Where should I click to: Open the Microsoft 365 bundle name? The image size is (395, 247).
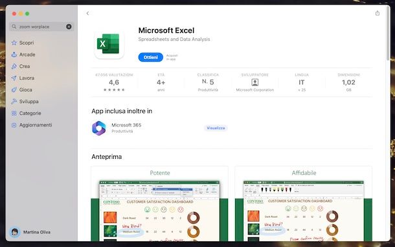pyautogui.click(x=126, y=125)
